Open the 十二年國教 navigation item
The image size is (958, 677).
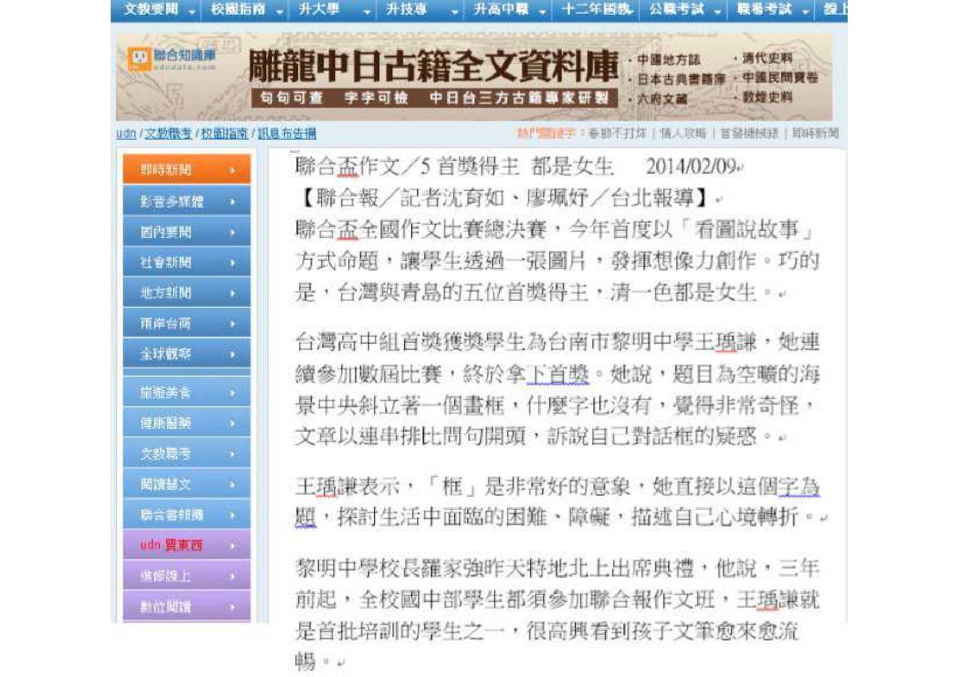tap(596, 9)
